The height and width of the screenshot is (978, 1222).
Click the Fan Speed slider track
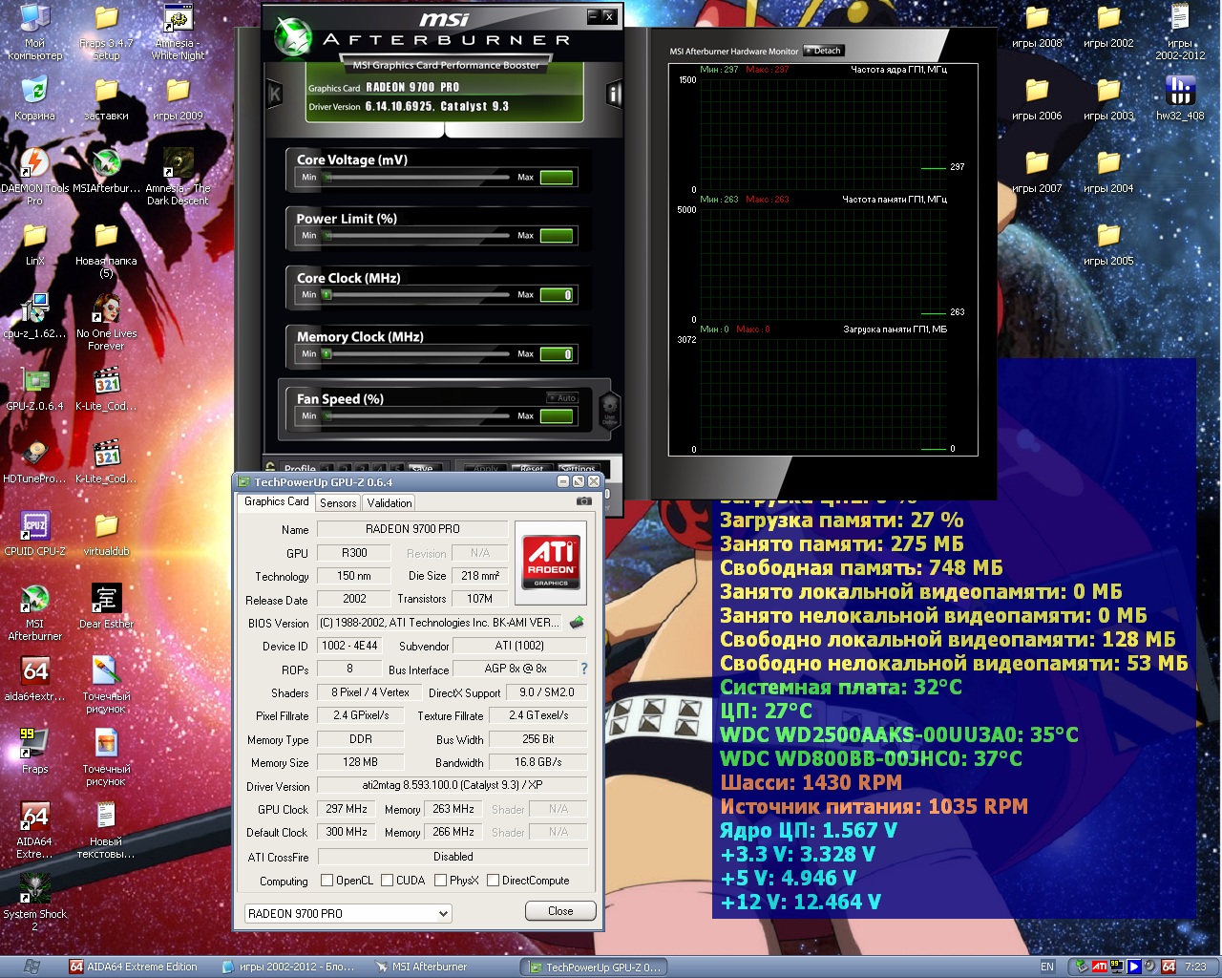[x=418, y=416]
